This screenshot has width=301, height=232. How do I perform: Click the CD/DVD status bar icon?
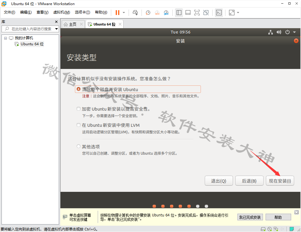[x=270, y=229]
